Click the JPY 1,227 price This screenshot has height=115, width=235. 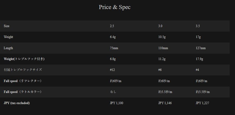202,103
